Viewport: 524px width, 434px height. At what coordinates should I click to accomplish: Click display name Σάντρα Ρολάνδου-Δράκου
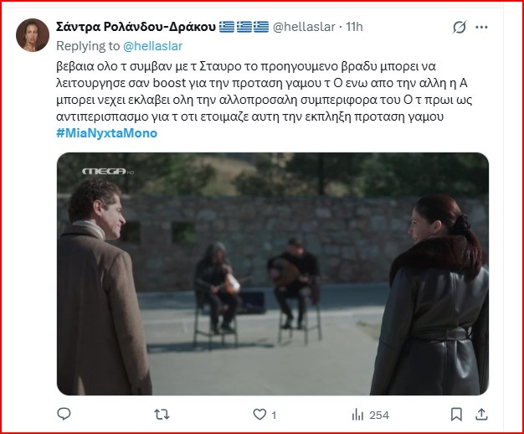tap(136, 27)
